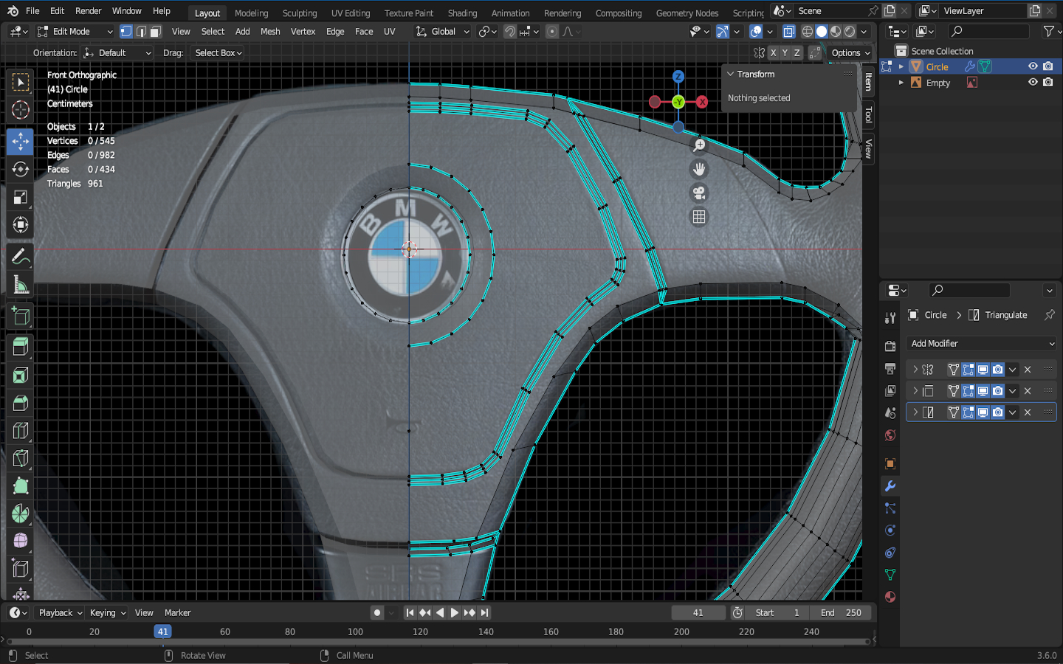
Task: Activate the 3D Cursor tool
Action: click(20, 111)
